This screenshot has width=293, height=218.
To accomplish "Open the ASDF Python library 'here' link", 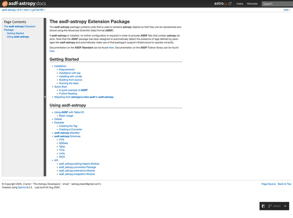I will pos(52,51).
